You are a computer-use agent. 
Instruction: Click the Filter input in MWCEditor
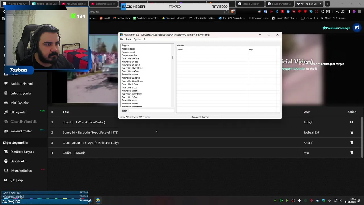point(151,111)
